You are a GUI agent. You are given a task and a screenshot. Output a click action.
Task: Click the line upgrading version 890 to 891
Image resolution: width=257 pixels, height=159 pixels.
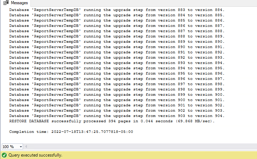pyautogui.click(x=116, y=47)
